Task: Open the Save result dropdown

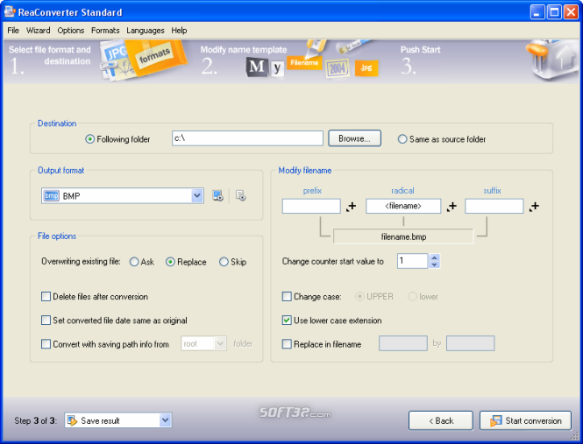Action: point(165,420)
